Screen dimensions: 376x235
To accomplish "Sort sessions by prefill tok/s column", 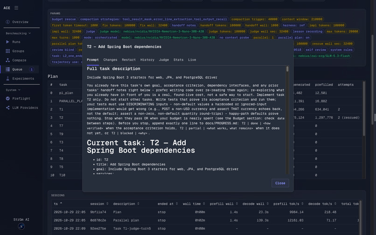I will pyautogui.click(x=288, y=204).
